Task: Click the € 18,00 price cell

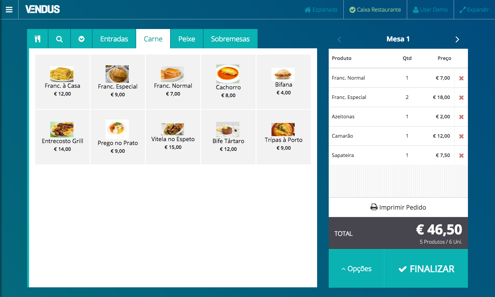Action: coord(441,97)
